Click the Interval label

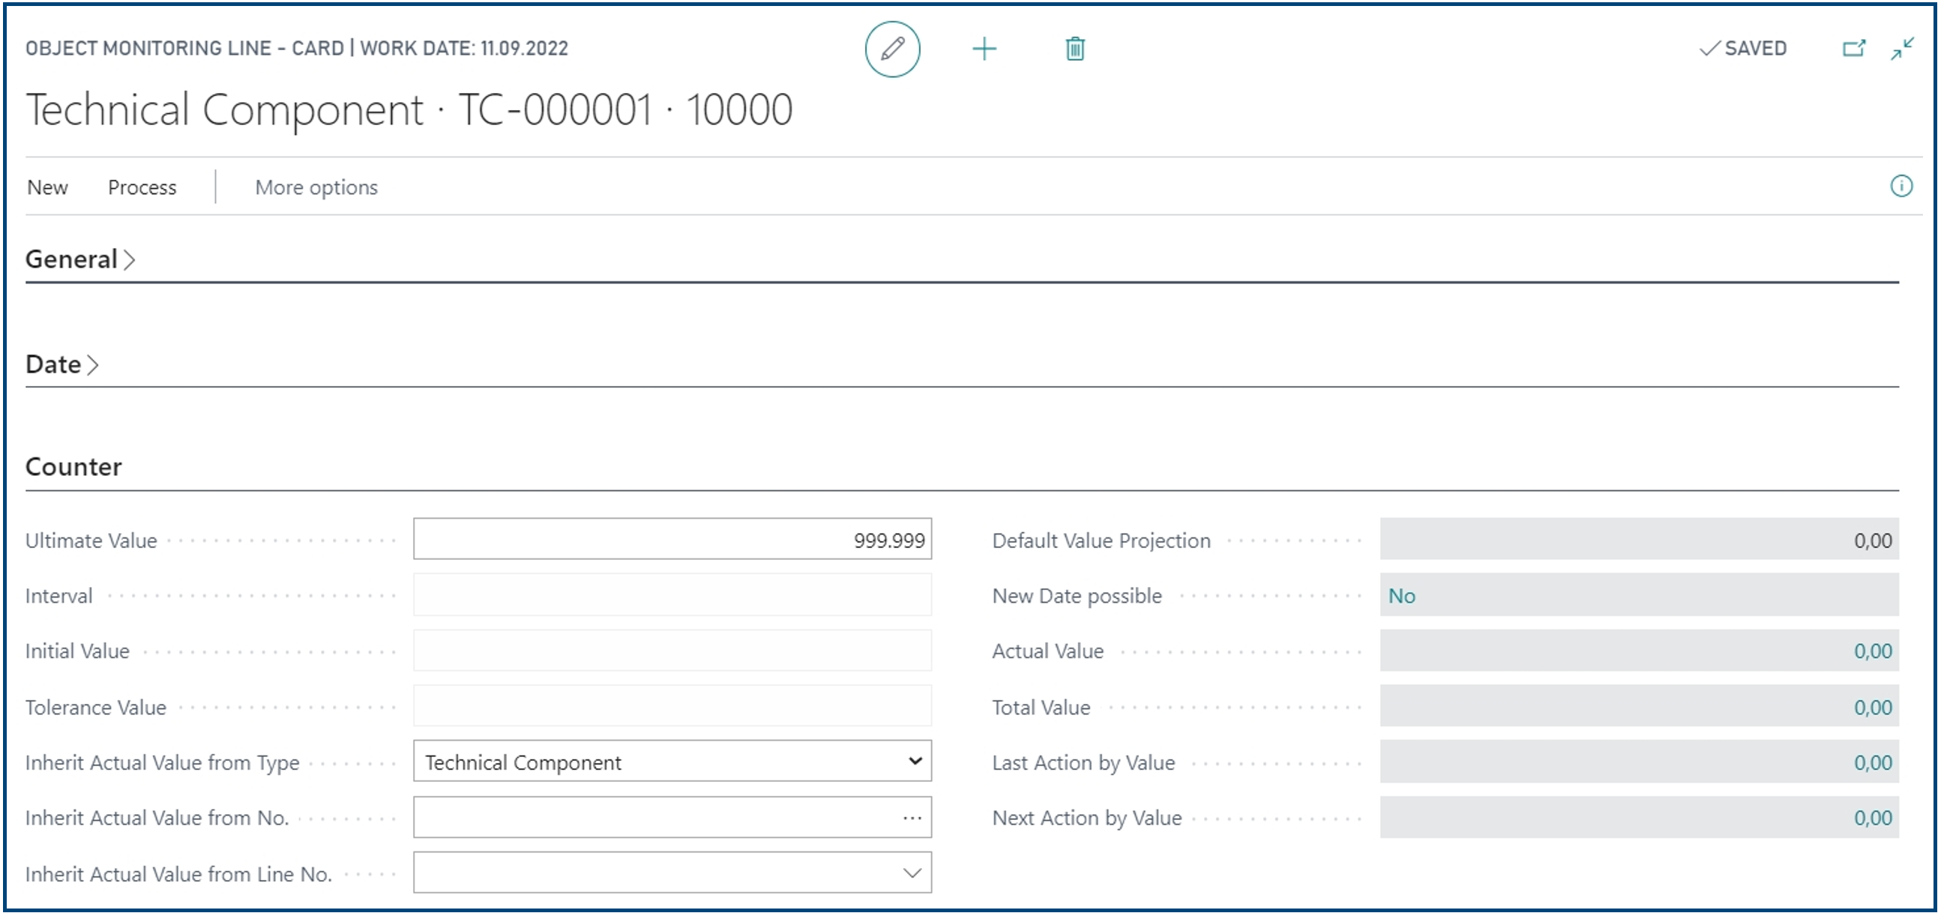click(58, 596)
